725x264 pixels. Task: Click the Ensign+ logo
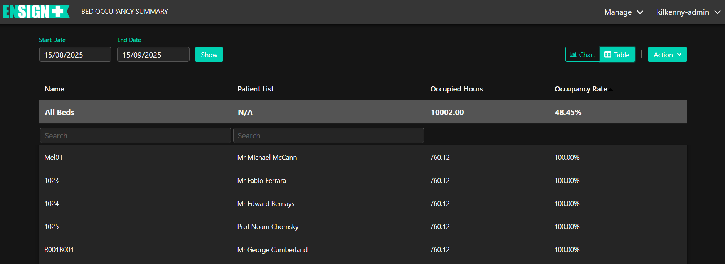pos(36,12)
